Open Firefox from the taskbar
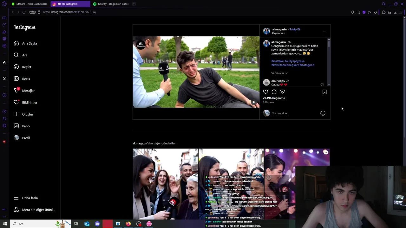The image size is (406, 228). point(128,224)
